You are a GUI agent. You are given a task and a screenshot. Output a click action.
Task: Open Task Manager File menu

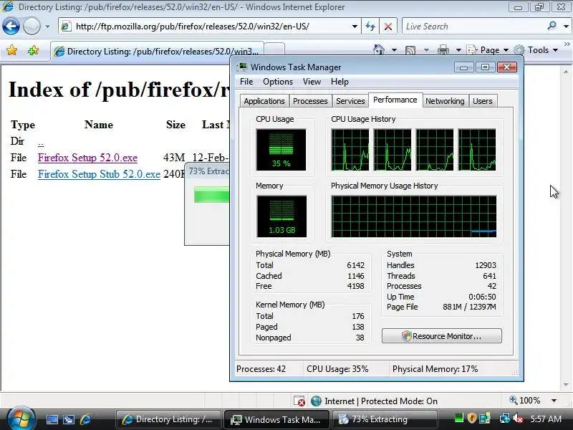click(246, 82)
